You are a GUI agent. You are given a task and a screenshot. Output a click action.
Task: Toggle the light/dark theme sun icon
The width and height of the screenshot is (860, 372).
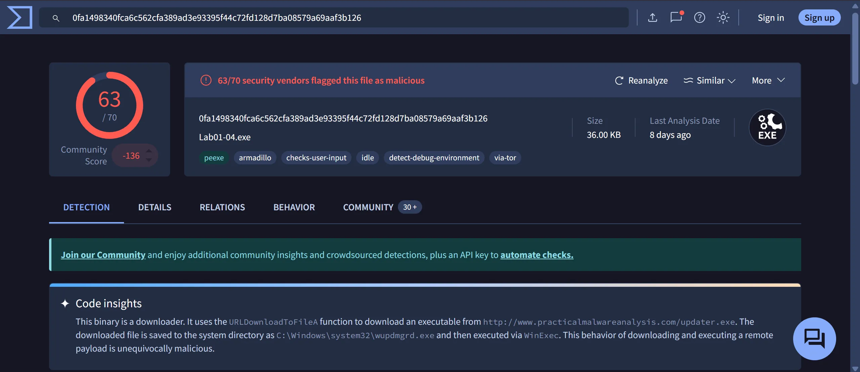(x=723, y=17)
